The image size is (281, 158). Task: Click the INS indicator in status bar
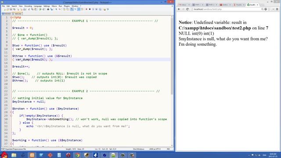click(168, 149)
